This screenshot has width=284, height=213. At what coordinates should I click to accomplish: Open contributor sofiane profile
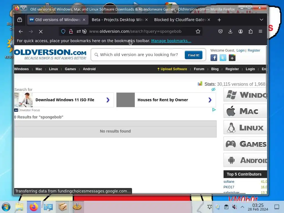(x=229, y=181)
